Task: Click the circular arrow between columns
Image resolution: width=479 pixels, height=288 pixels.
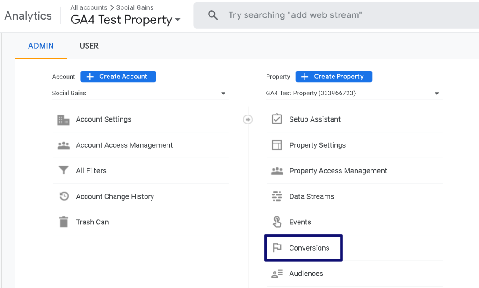Action: pyautogui.click(x=248, y=119)
